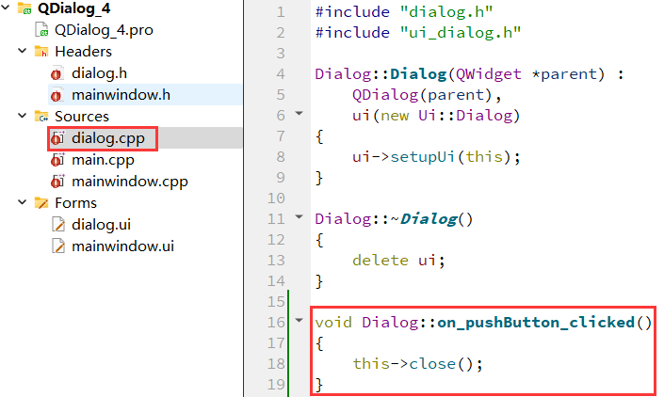
Task: Click the Forms folder icon
Action: (x=41, y=202)
